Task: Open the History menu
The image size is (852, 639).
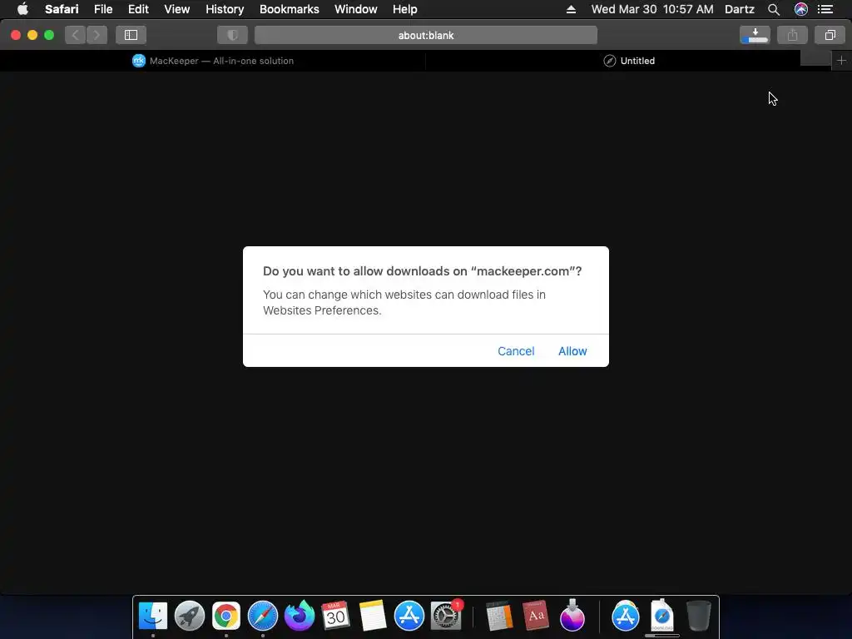Action: [225, 9]
